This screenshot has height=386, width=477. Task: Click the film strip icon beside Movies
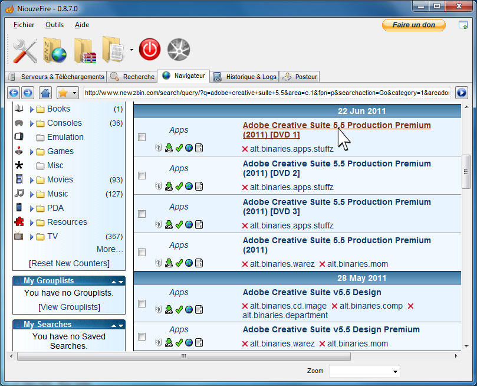(x=19, y=179)
